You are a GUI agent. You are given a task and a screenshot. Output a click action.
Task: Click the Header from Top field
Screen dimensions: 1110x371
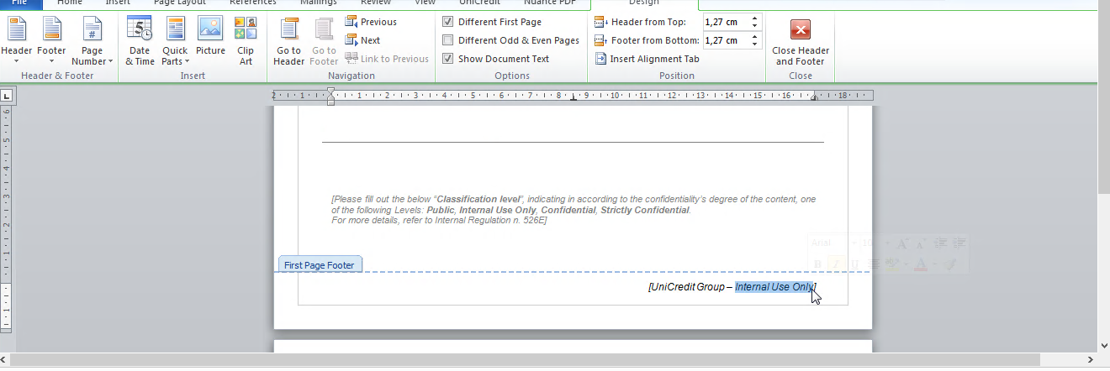pyautogui.click(x=725, y=22)
